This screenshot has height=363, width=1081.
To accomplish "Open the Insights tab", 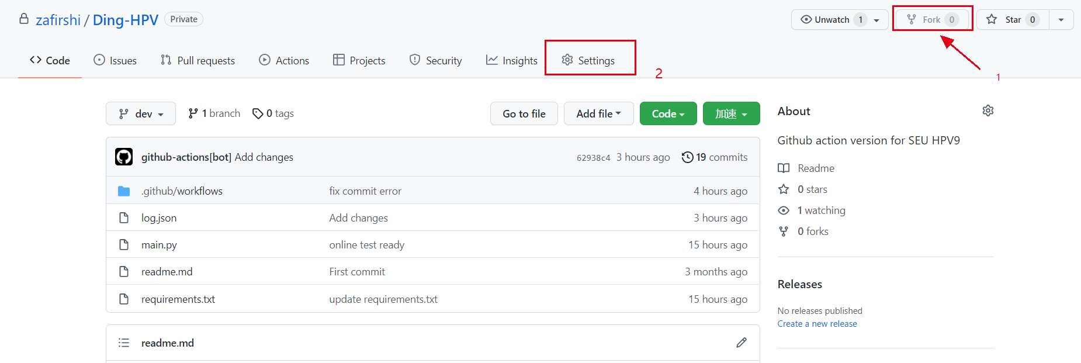I will (x=512, y=60).
